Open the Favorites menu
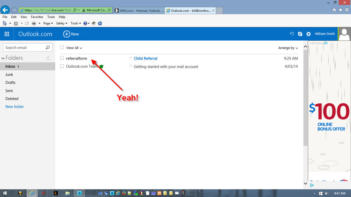This screenshot has width=351, height=197. point(37,17)
